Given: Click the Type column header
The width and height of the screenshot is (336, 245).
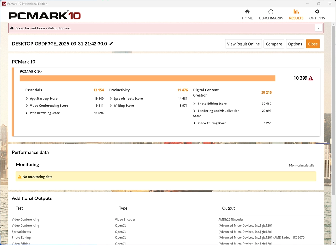Looking at the screenshot, I should click(123, 208).
